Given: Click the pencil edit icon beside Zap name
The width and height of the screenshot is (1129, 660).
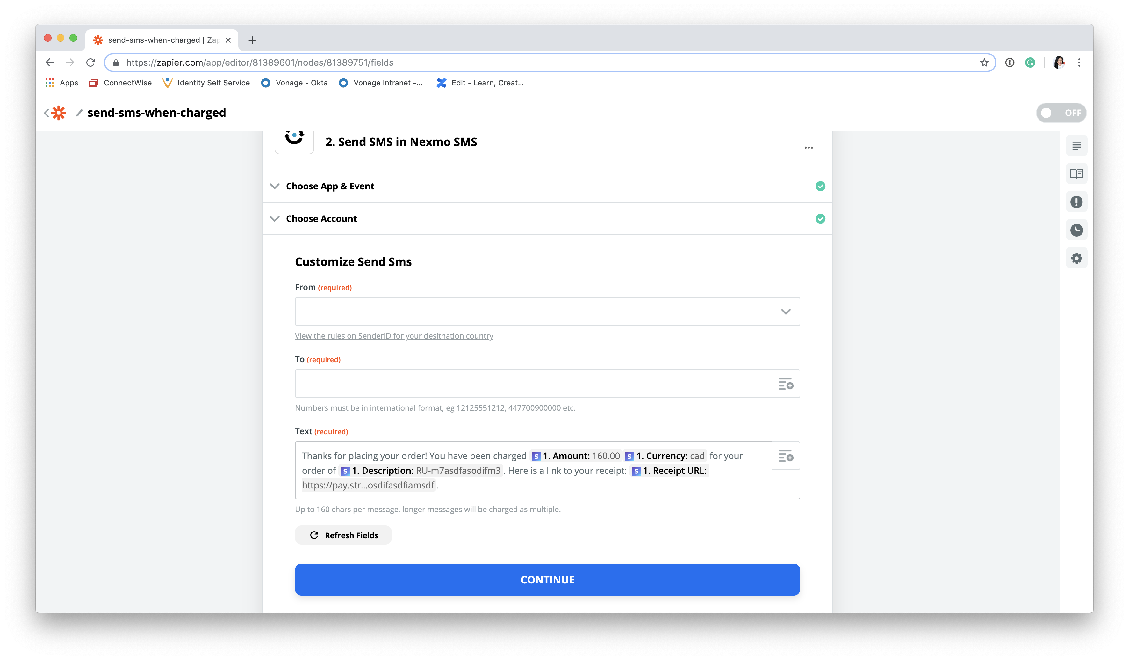Looking at the screenshot, I should click(79, 113).
